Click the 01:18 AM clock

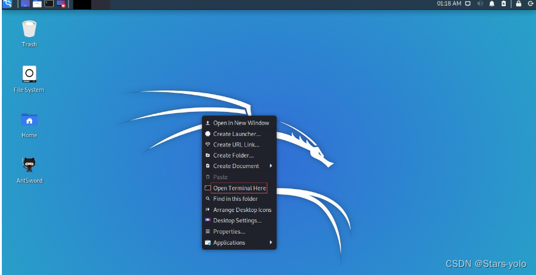point(449,4)
